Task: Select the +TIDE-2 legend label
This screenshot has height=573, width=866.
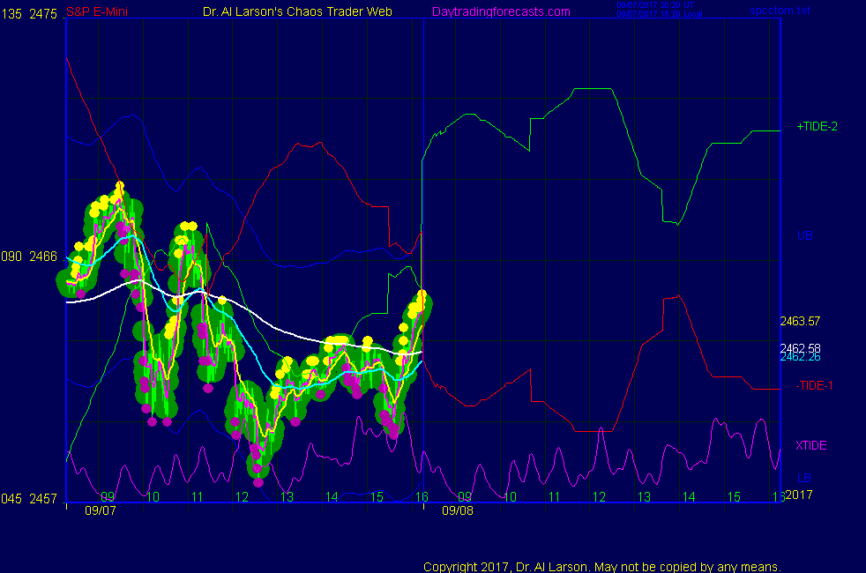Action: (817, 126)
